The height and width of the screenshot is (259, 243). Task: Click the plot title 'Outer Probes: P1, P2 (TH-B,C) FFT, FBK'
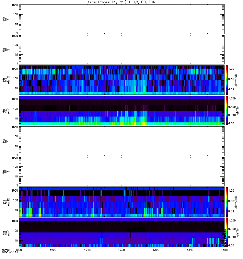[x=121, y=2]
